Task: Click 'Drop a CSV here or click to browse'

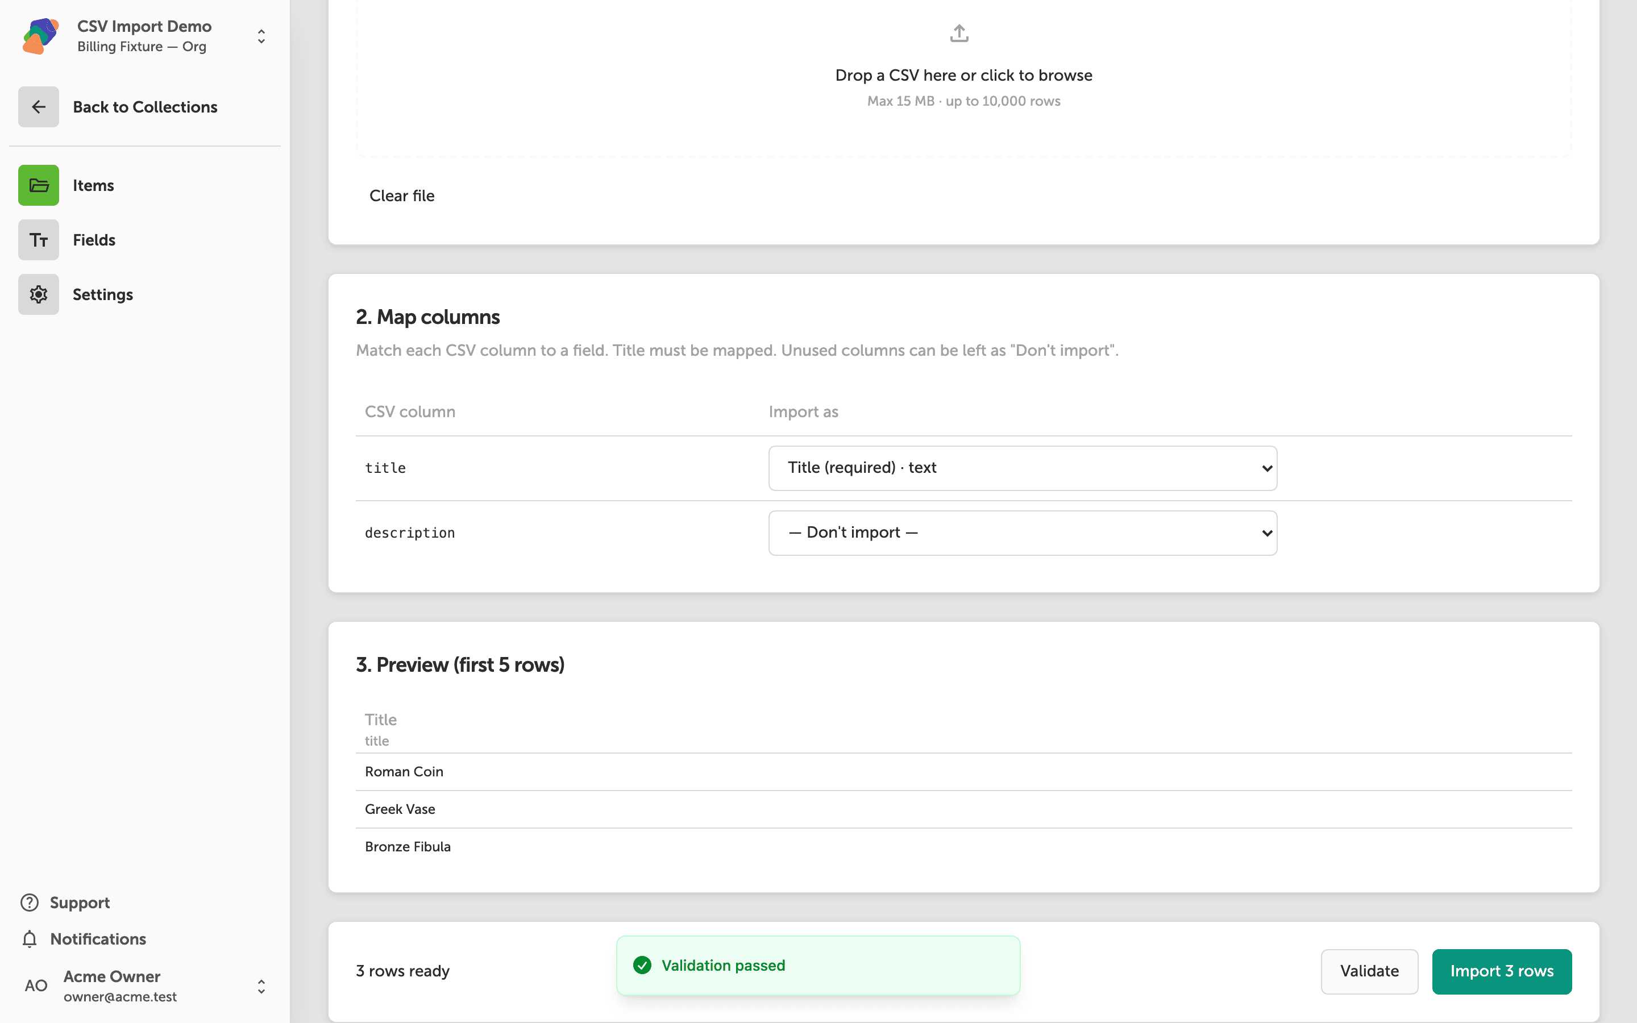Action: click(x=964, y=75)
